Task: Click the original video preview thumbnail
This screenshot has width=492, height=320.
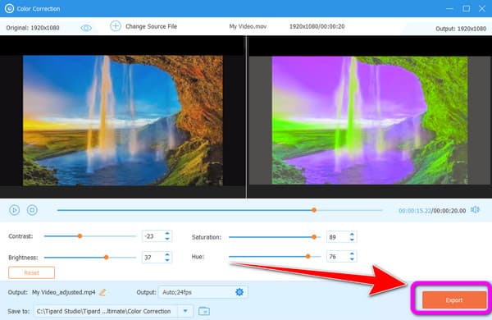Action: pos(123,121)
